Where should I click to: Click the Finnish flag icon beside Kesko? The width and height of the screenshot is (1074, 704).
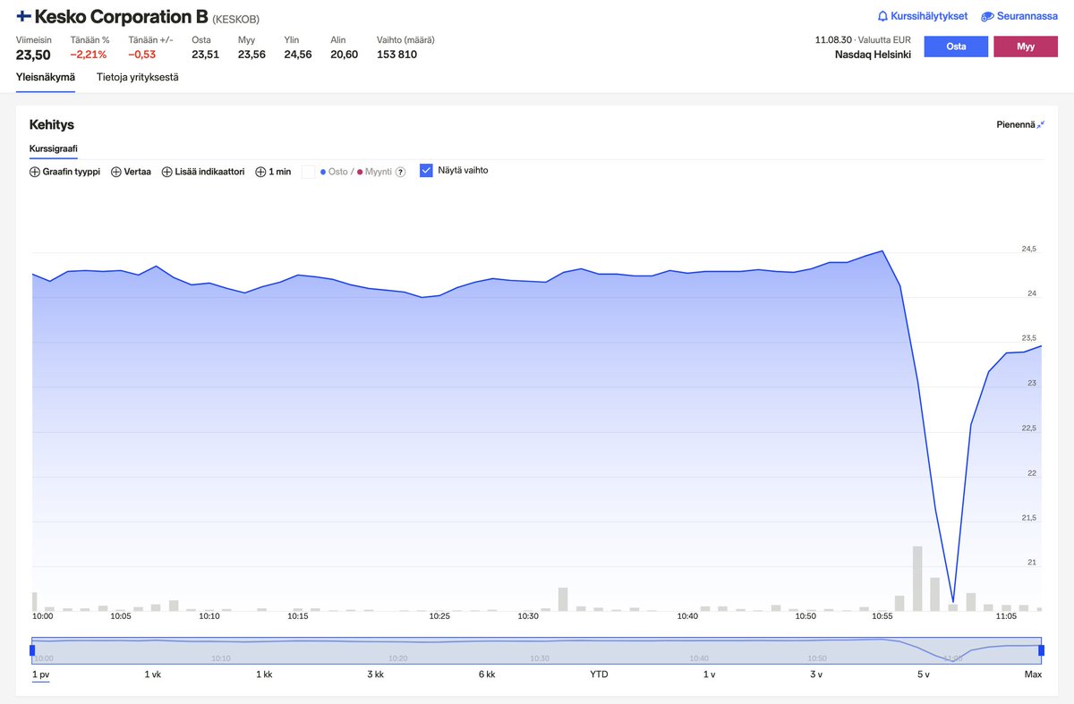tap(23, 16)
